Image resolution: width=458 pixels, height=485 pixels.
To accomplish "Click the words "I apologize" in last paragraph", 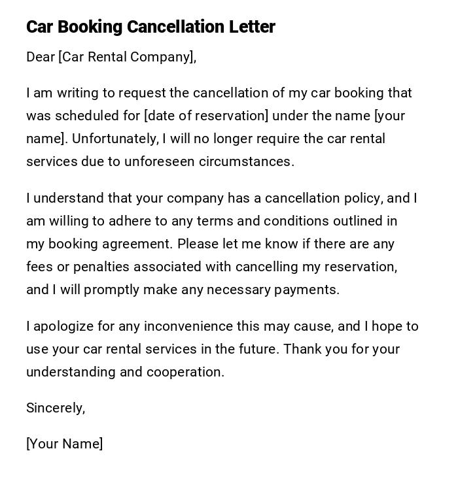I will [x=60, y=326].
